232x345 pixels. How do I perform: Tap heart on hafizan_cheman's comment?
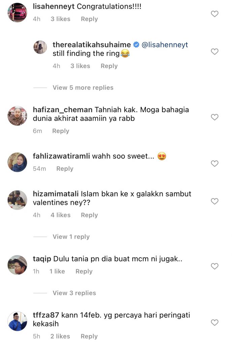point(214,117)
